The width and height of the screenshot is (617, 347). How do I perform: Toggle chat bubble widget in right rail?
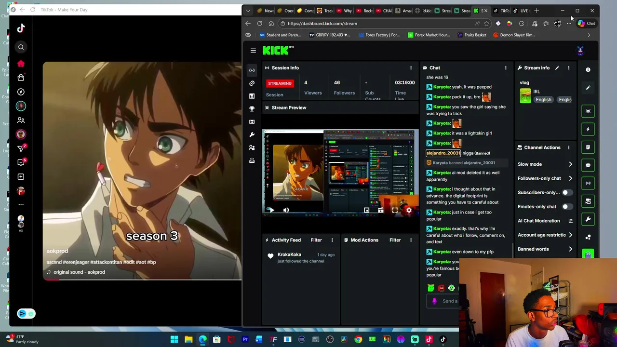[x=588, y=165]
